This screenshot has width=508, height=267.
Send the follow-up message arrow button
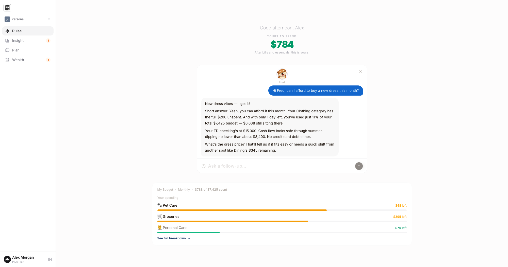359,166
